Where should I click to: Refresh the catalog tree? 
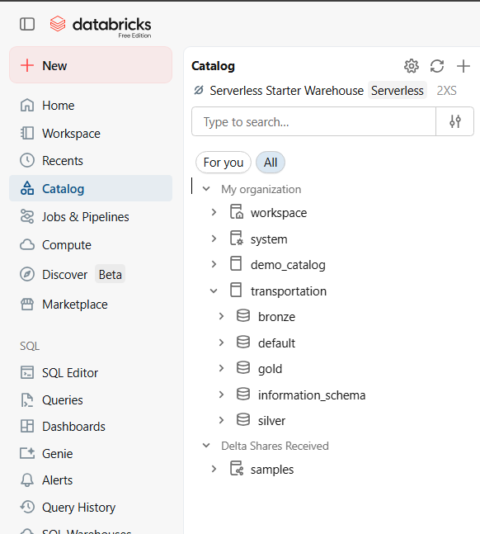click(437, 66)
